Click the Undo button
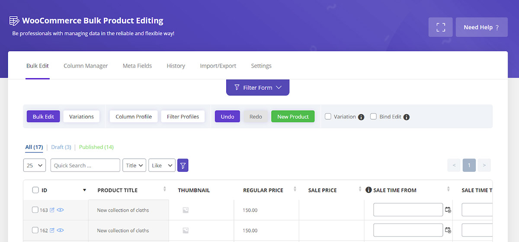Screen dimensions: 519x242 click(227, 117)
